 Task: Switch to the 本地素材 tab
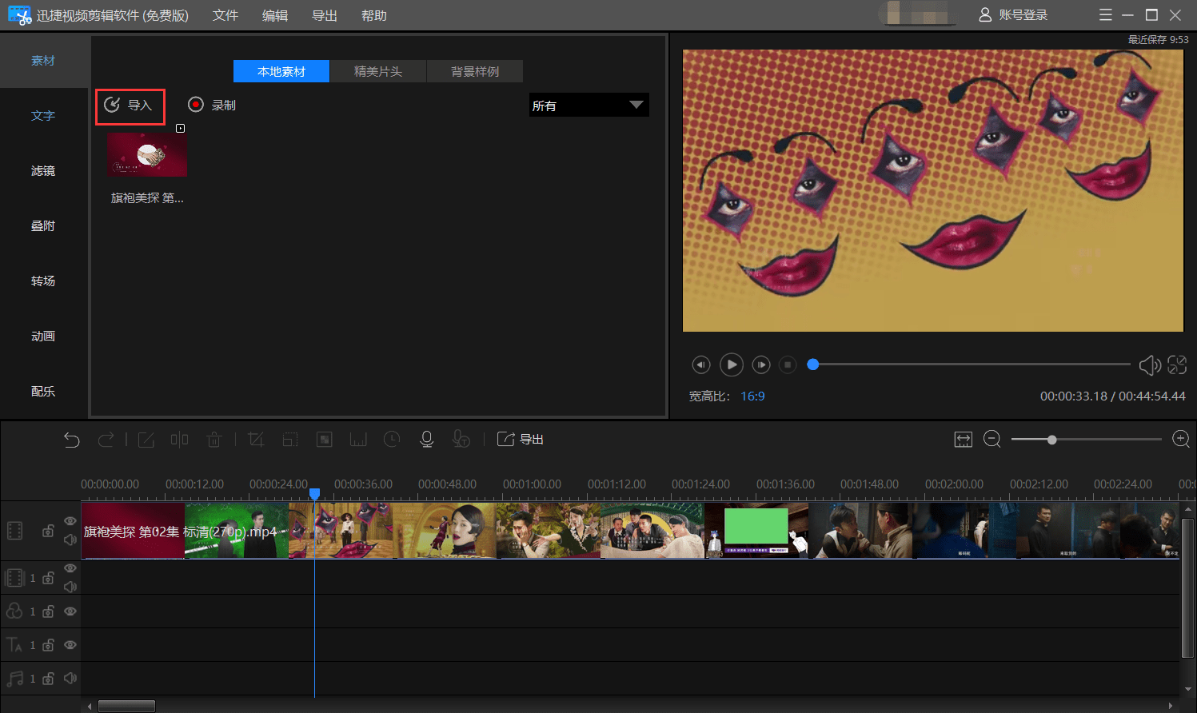pos(281,71)
